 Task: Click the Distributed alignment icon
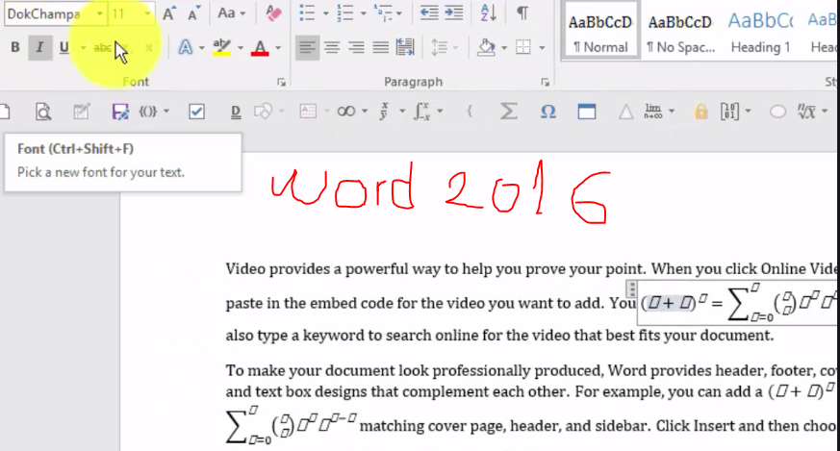click(405, 48)
